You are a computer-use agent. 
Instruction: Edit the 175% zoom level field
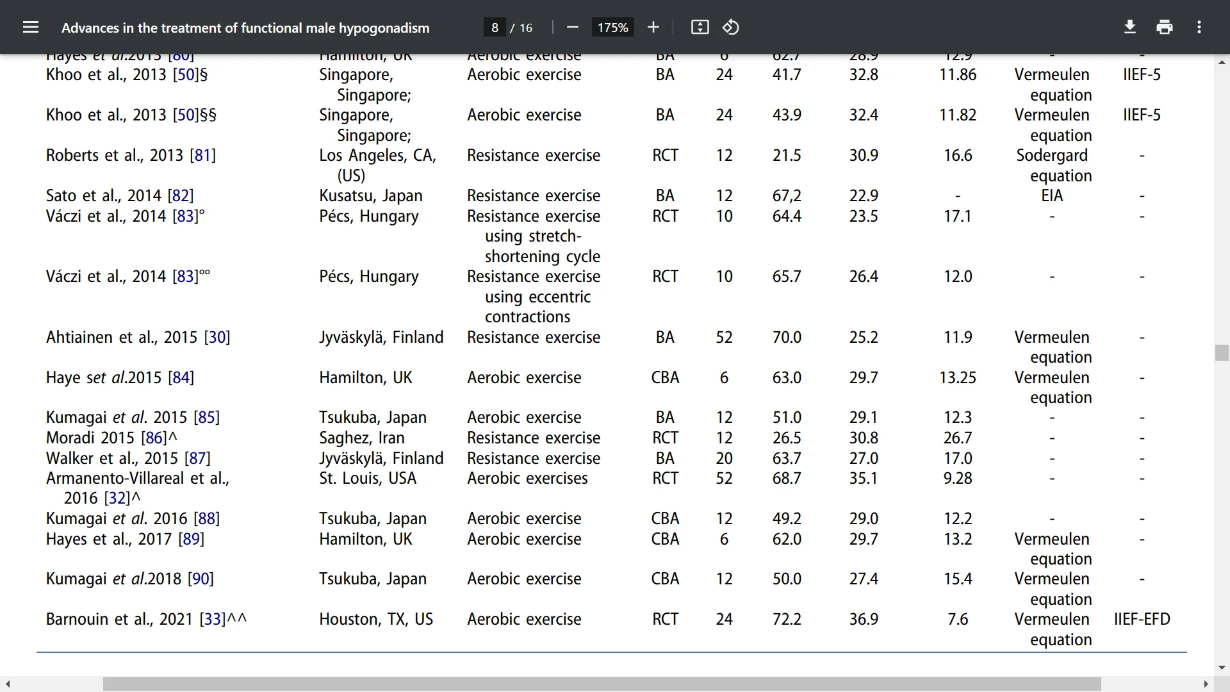click(612, 28)
